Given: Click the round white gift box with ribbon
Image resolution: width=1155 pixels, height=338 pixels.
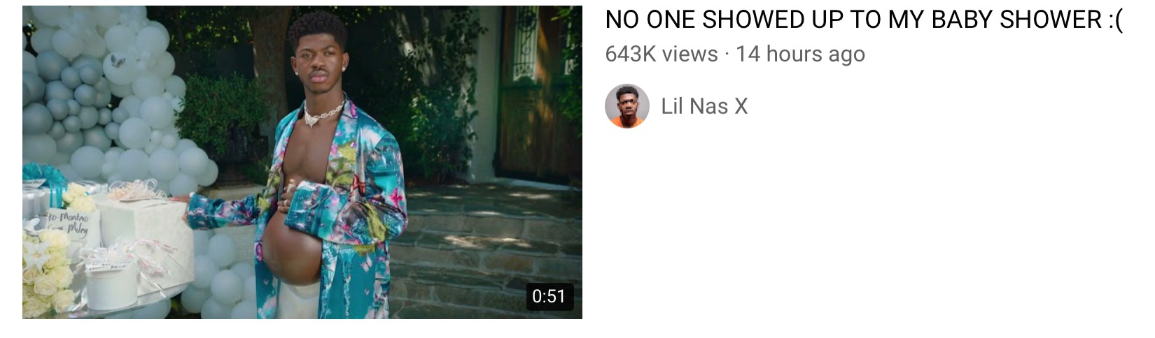Looking at the screenshot, I should [x=112, y=283].
